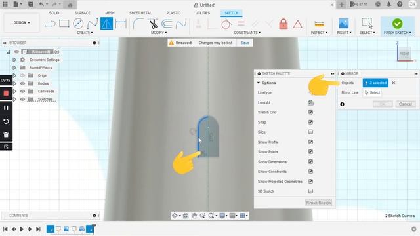Click Save in the unsaved warning
This screenshot has width=420, height=236.
click(245, 43)
